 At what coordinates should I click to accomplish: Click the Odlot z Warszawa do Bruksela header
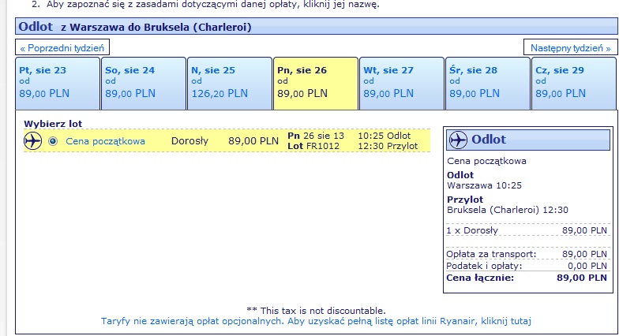click(x=316, y=27)
